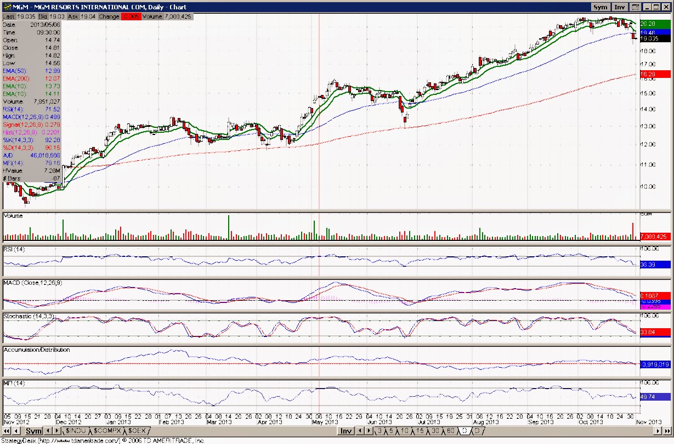Screen dimensions: 674x444
Task: Click the blue 49.74 MFI axis label
Action: click(656, 397)
